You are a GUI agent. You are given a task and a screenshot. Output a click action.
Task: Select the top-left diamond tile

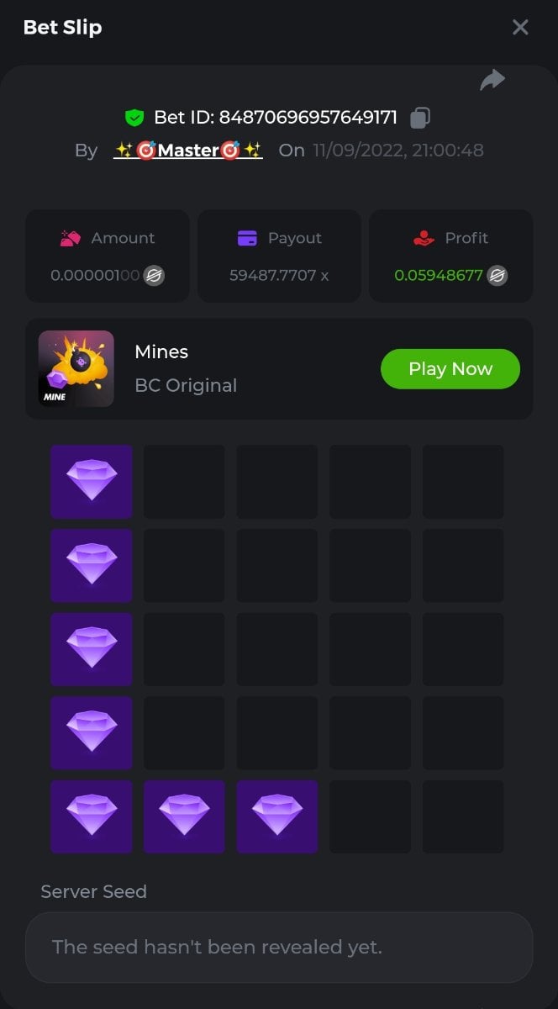[x=92, y=482]
